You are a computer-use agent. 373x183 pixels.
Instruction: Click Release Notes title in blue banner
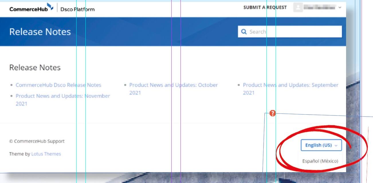click(x=40, y=32)
